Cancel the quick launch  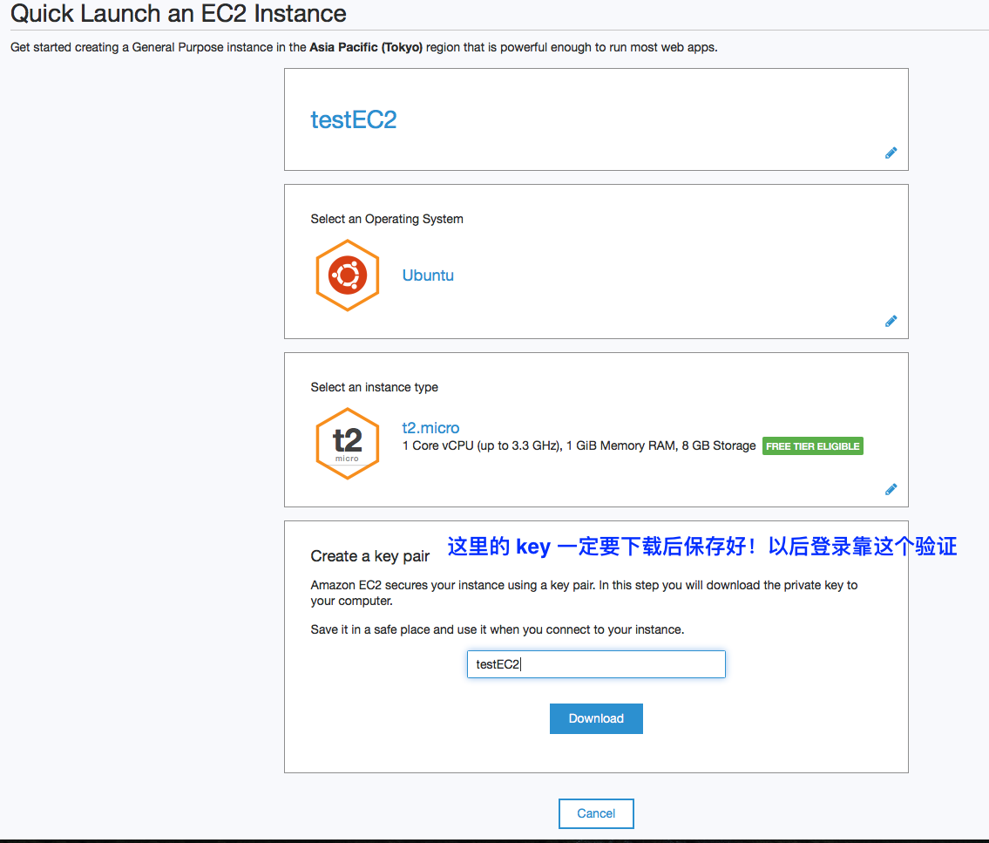(596, 813)
